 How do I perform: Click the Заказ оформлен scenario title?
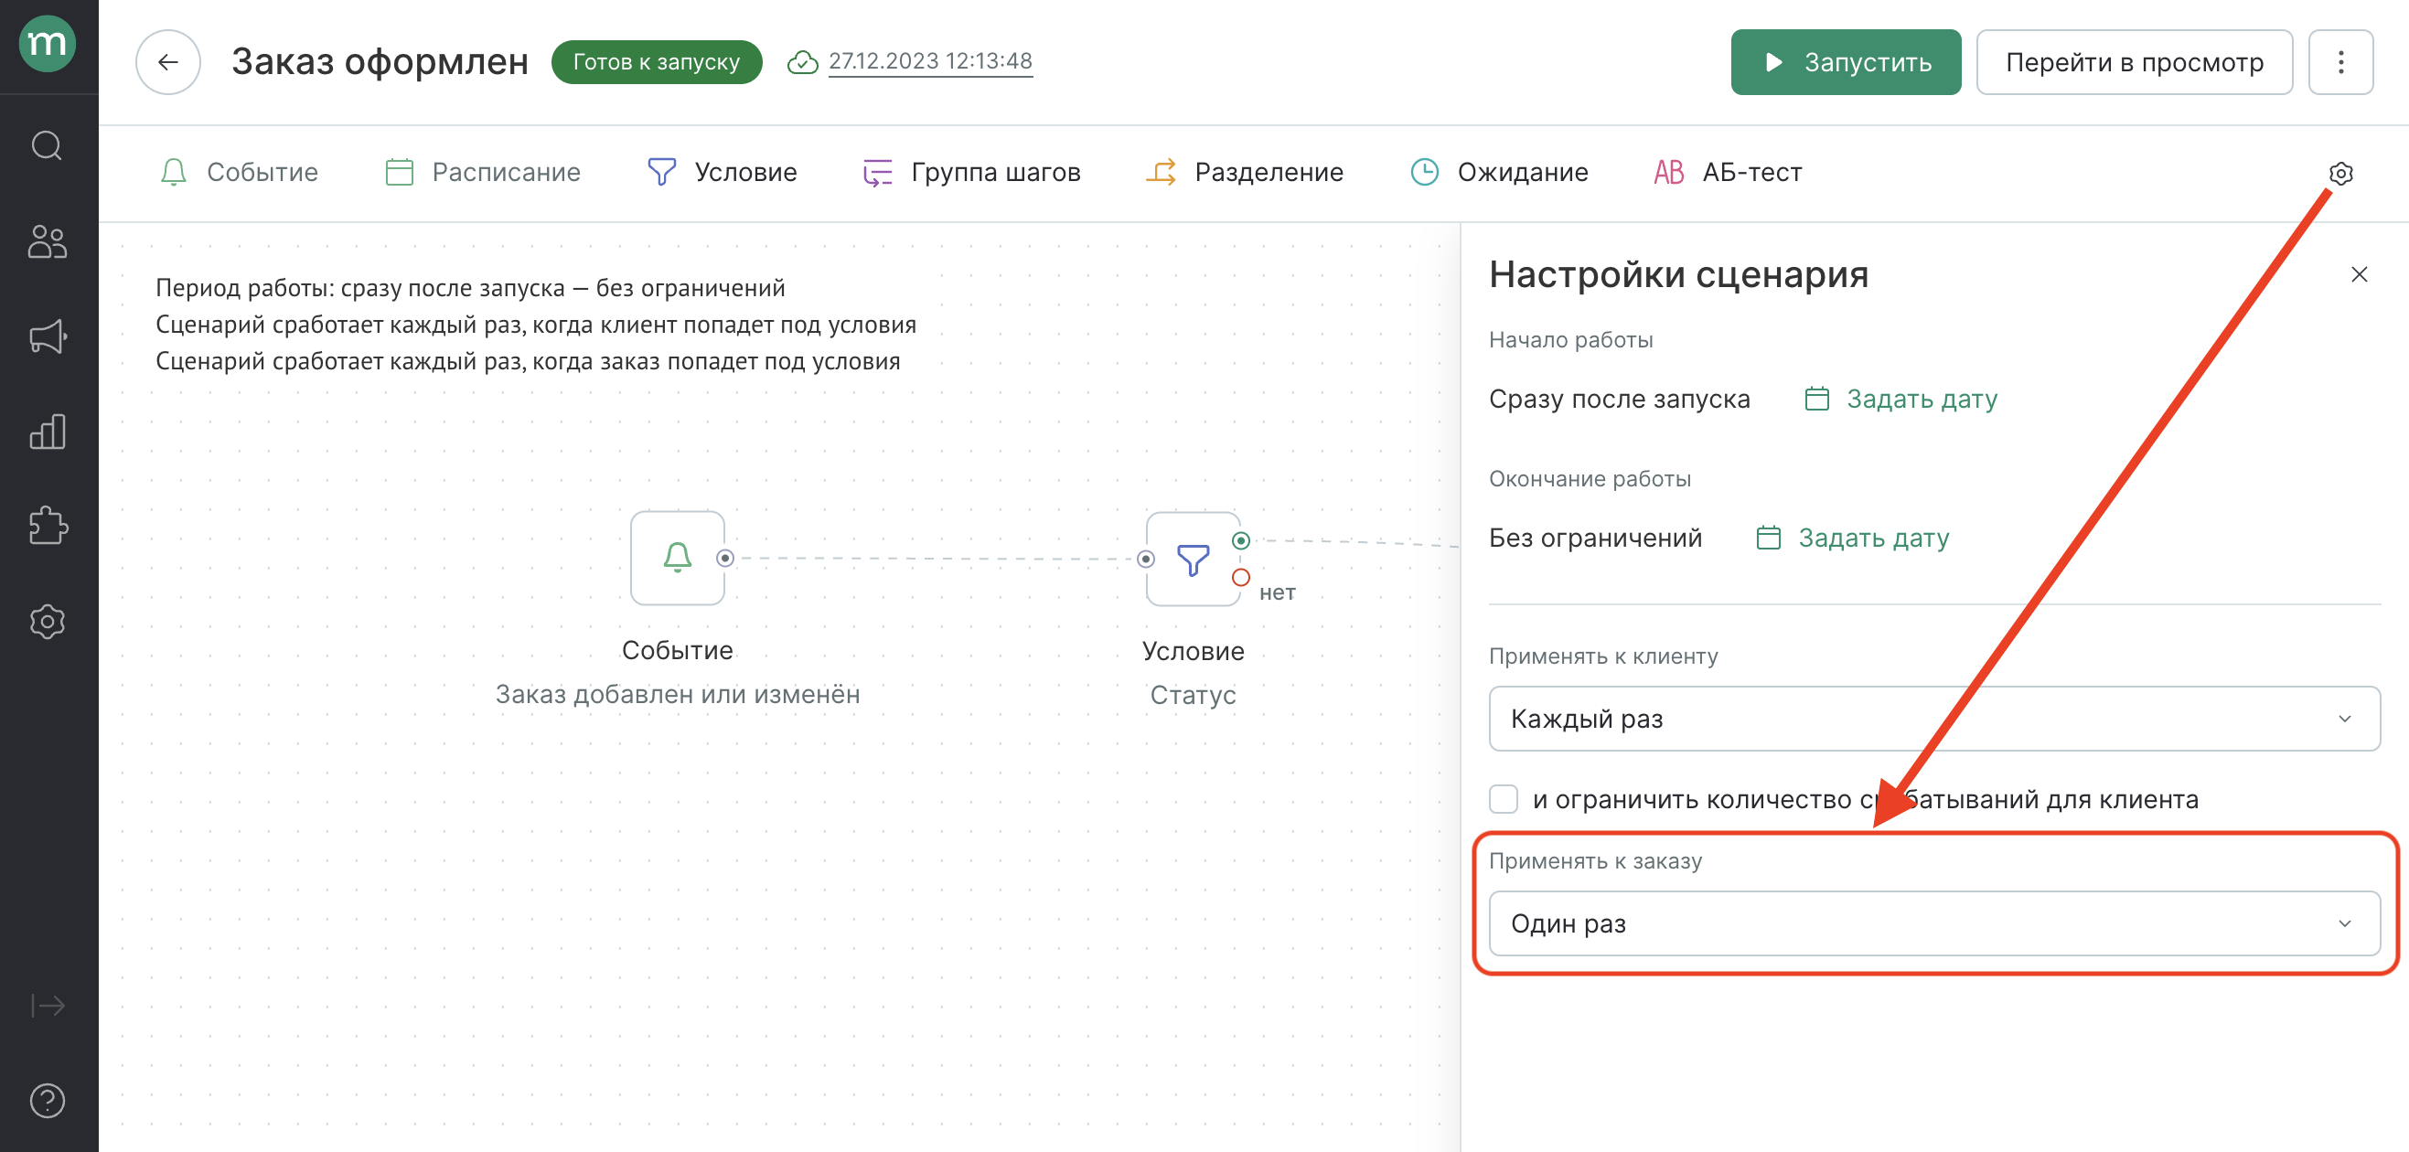pyautogui.click(x=380, y=62)
